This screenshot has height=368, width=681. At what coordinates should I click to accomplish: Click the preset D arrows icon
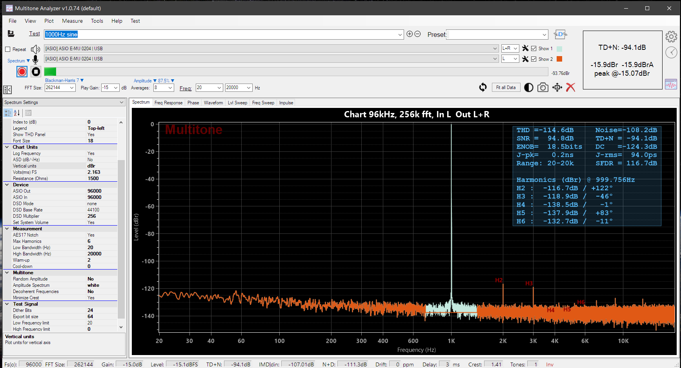coord(560,35)
